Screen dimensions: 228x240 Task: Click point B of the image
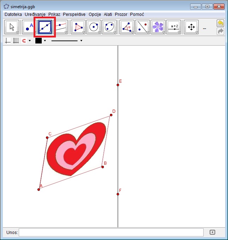point(103,167)
